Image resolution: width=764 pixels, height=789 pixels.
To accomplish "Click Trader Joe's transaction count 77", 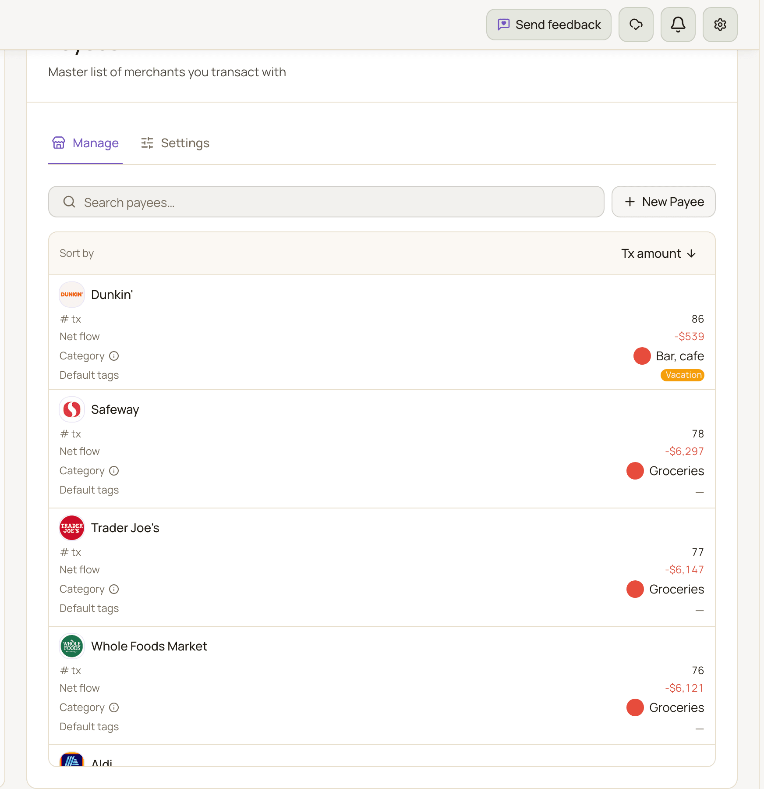I will 698,552.
